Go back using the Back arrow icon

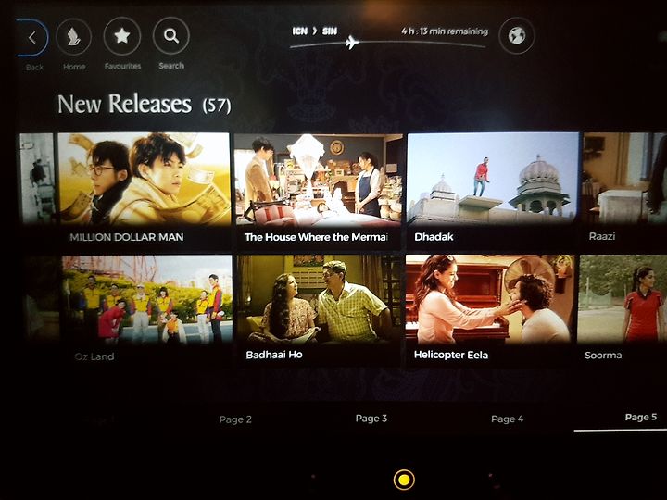click(x=32, y=38)
